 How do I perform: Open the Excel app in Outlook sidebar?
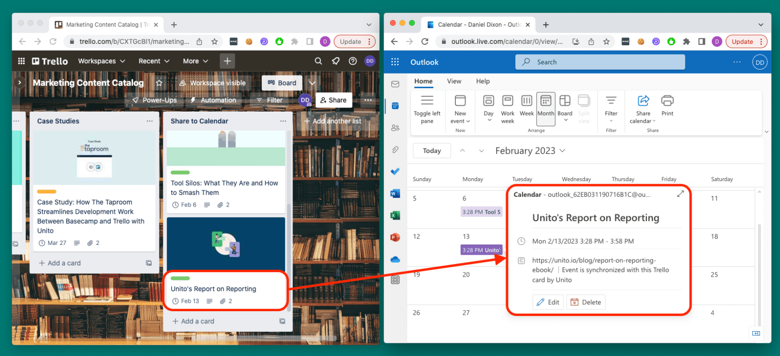pos(395,215)
